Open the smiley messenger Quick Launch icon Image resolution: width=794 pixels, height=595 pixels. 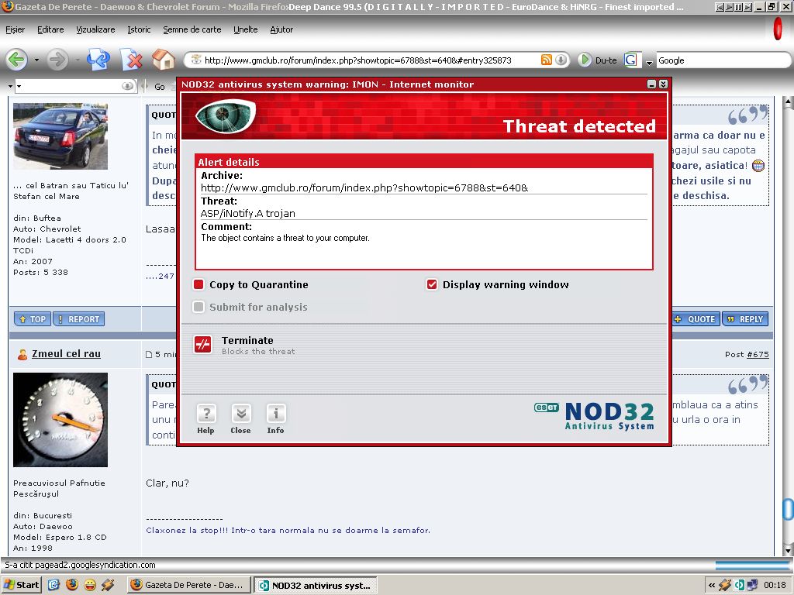point(90,585)
